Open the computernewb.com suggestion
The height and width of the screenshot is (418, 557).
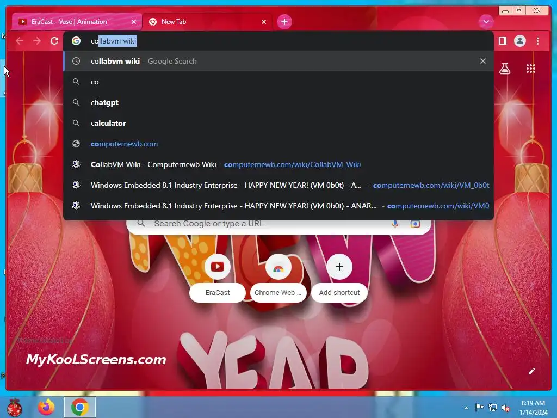pos(278,144)
